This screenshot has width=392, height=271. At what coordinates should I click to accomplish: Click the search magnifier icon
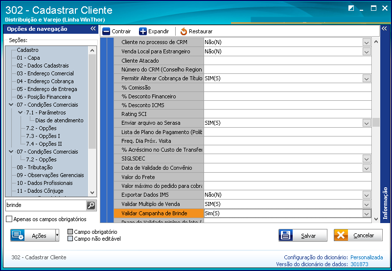point(91,205)
